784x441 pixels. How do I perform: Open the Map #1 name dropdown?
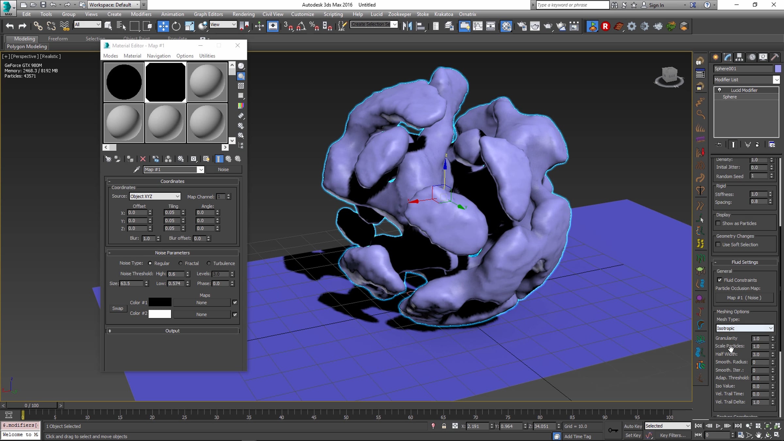click(174, 170)
